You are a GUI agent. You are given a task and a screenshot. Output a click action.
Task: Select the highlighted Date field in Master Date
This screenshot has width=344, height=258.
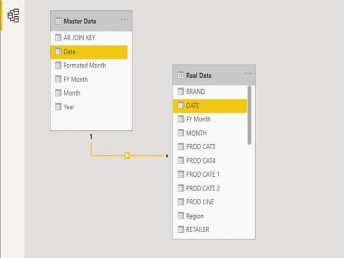point(89,52)
